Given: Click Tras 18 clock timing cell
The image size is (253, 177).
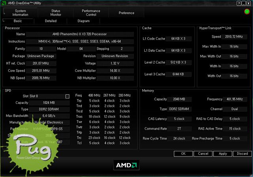Looking at the screenshot, I should (x=94, y=117).
